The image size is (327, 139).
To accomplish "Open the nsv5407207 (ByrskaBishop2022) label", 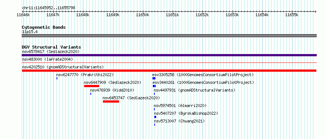I will tap(186, 114).
